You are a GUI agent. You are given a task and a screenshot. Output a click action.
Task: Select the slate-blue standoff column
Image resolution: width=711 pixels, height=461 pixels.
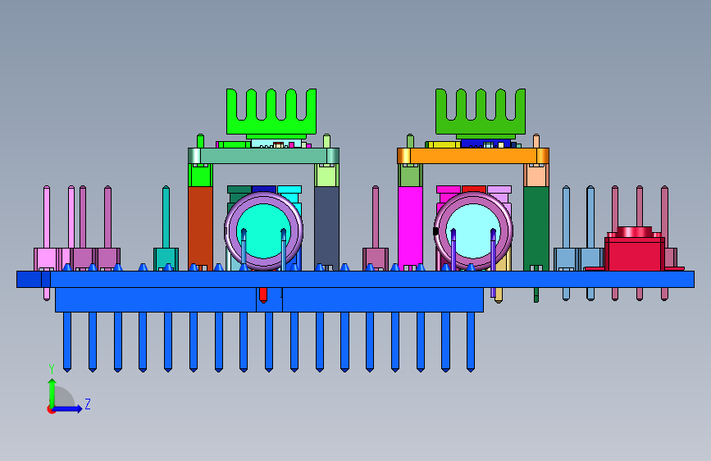(x=326, y=227)
